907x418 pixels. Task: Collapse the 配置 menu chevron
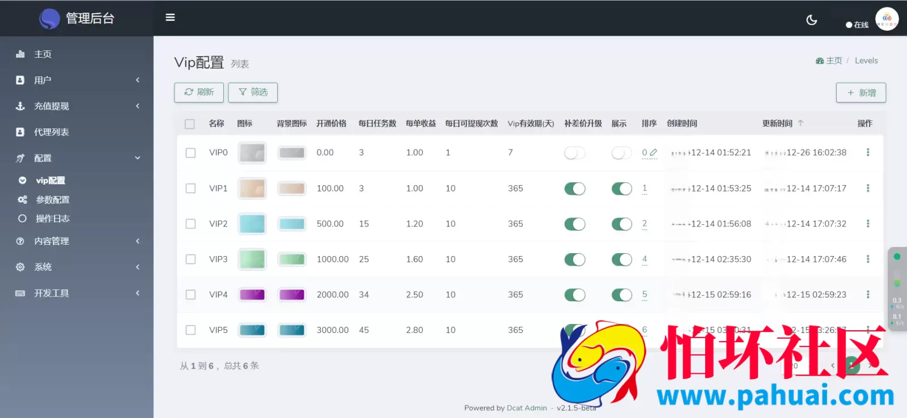click(x=137, y=158)
